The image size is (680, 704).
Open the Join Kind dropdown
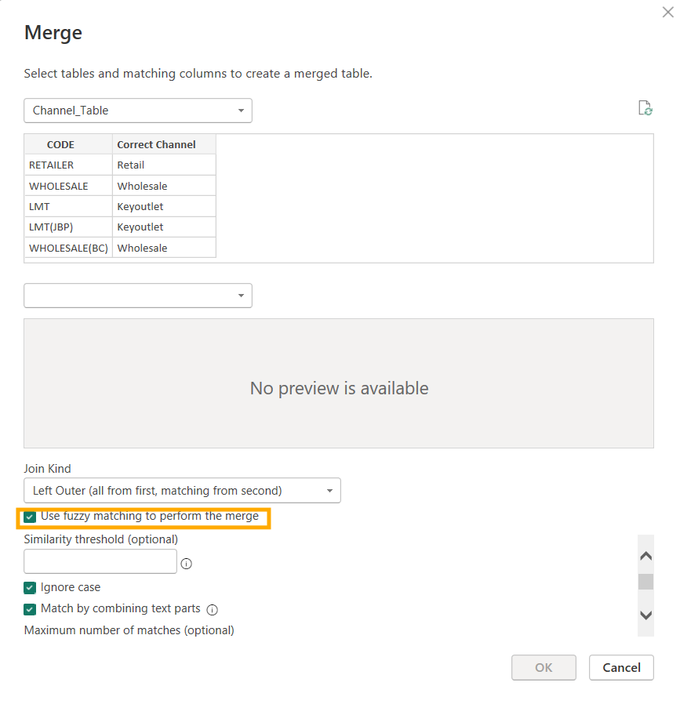[182, 490]
